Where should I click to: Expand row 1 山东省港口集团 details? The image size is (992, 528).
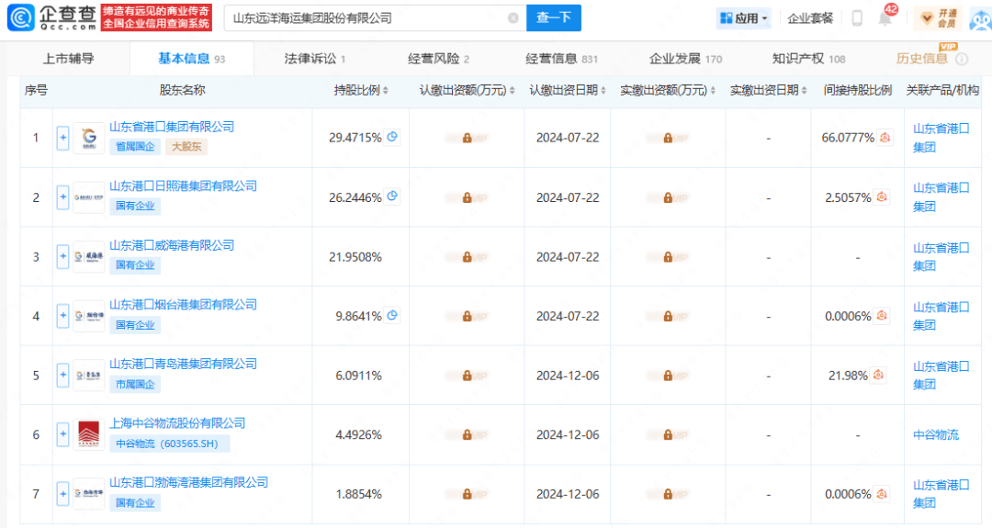click(x=62, y=137)
